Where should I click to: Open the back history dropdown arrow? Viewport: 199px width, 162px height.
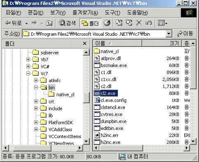26,23
